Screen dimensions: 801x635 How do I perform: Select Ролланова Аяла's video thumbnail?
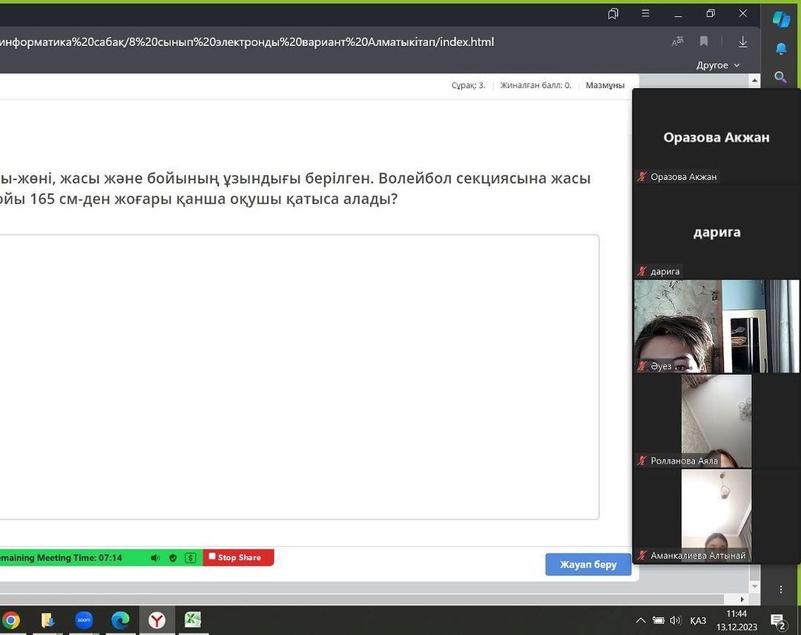click(x=716, y=421)
